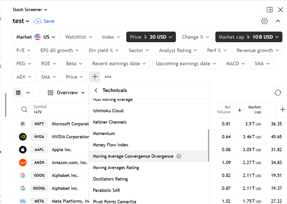Click the search symbol magnifier icon
287x204 pixels.
coord(24,109)
